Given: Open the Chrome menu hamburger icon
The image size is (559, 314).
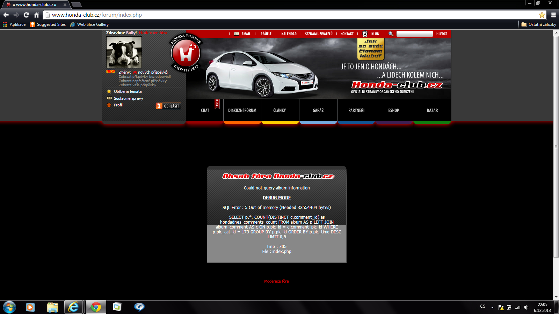Looking at the screenshot, I should (x=553, y=15).
